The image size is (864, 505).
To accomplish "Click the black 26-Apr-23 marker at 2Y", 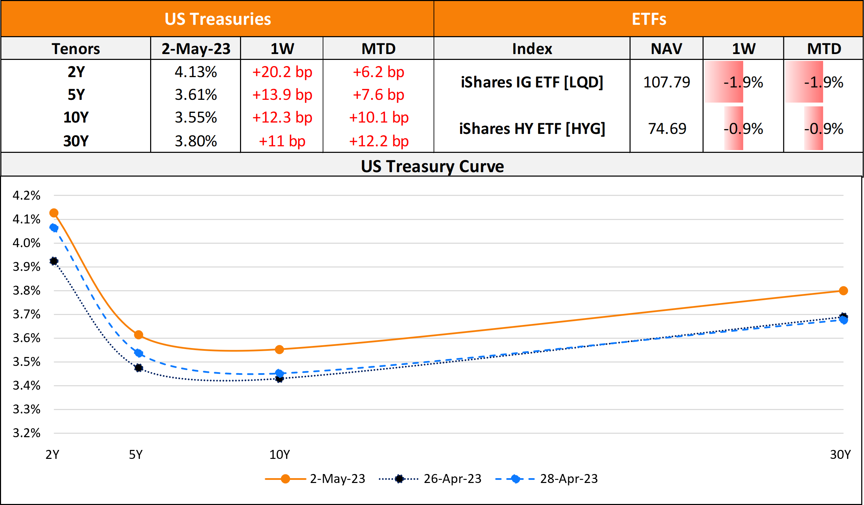I will tap(54, 261).
